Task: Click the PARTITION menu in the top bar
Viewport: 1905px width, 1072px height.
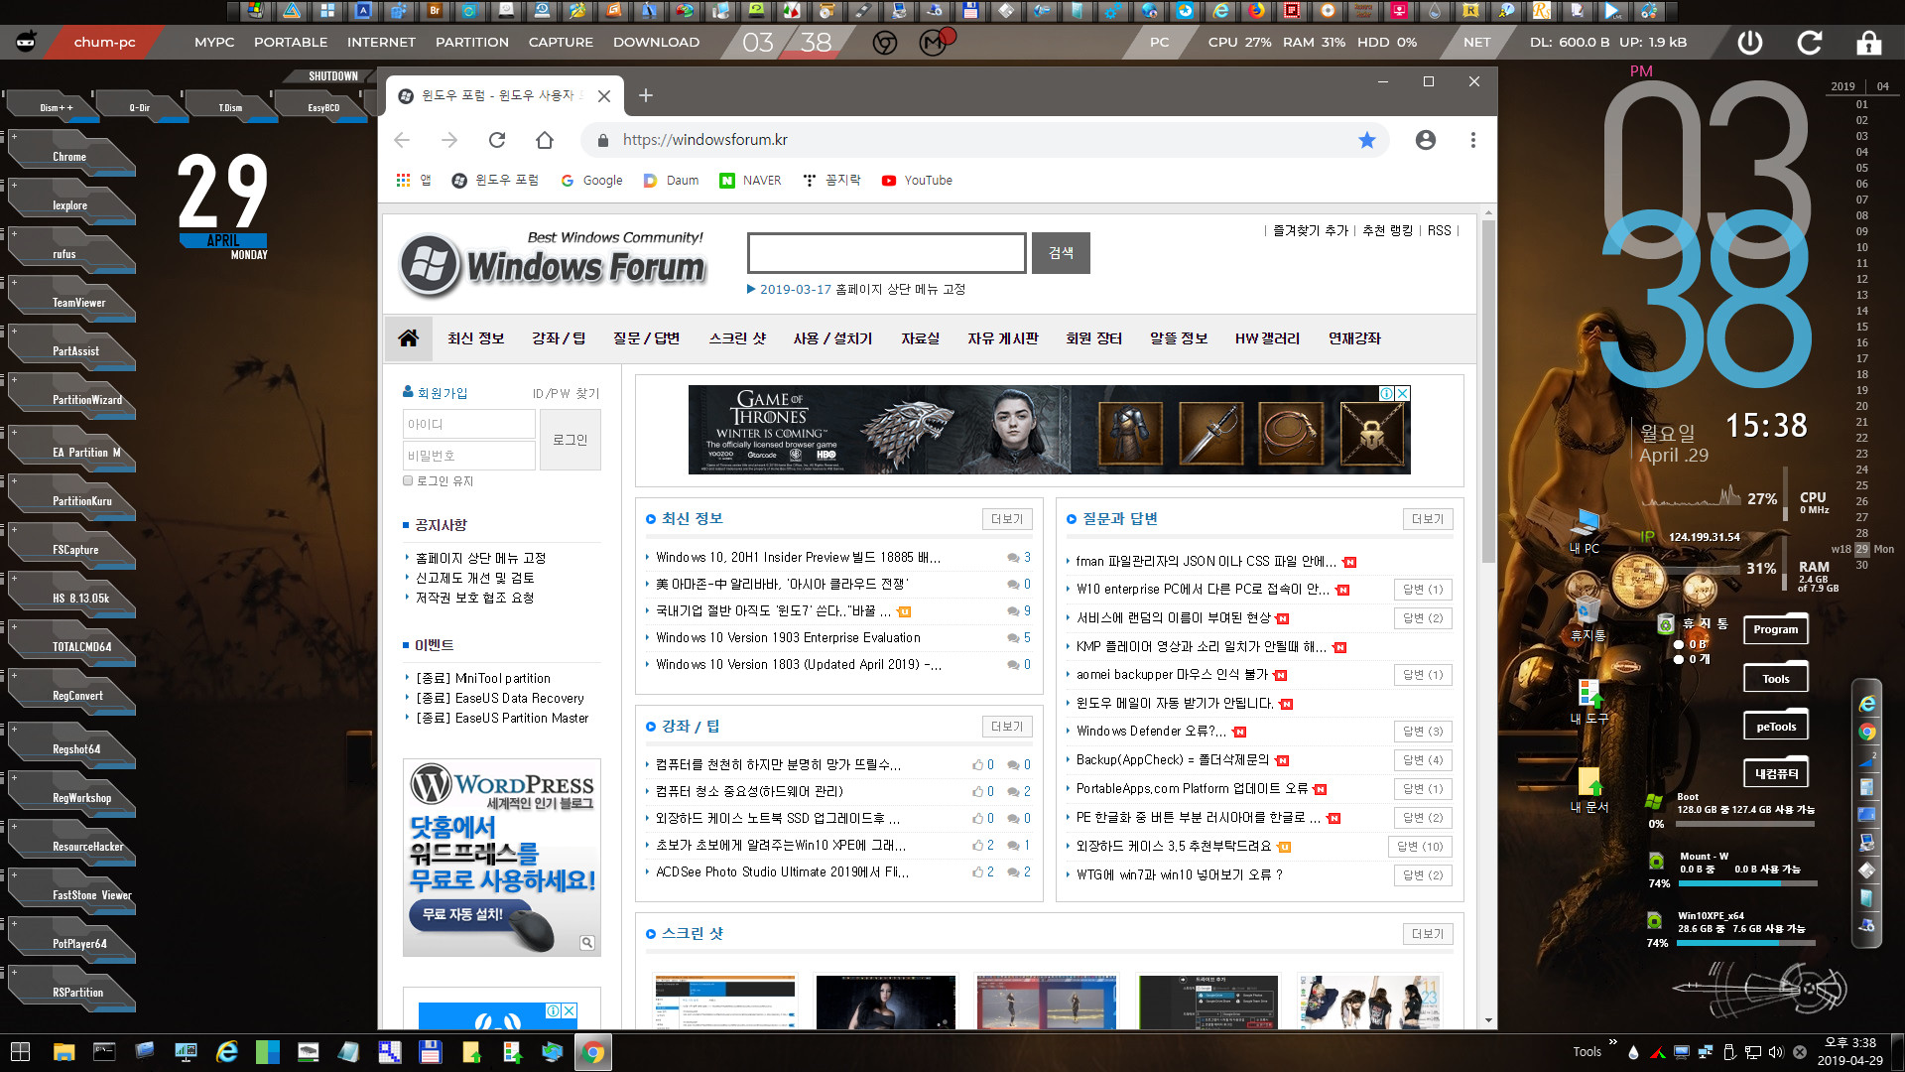Action: (472, 43)
